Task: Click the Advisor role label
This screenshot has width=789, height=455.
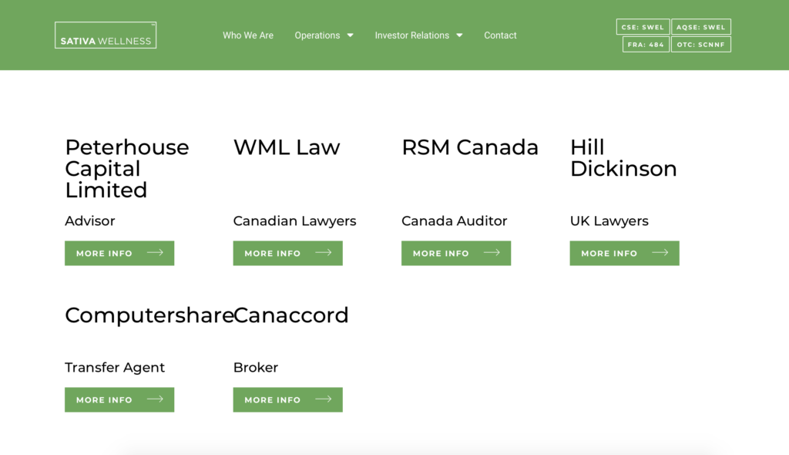Action: click(90, 221)
